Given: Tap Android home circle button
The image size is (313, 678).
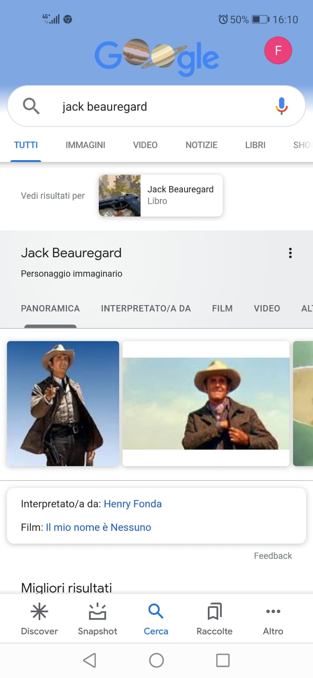Looking at the screenshot, I should (x=156, y=660).
